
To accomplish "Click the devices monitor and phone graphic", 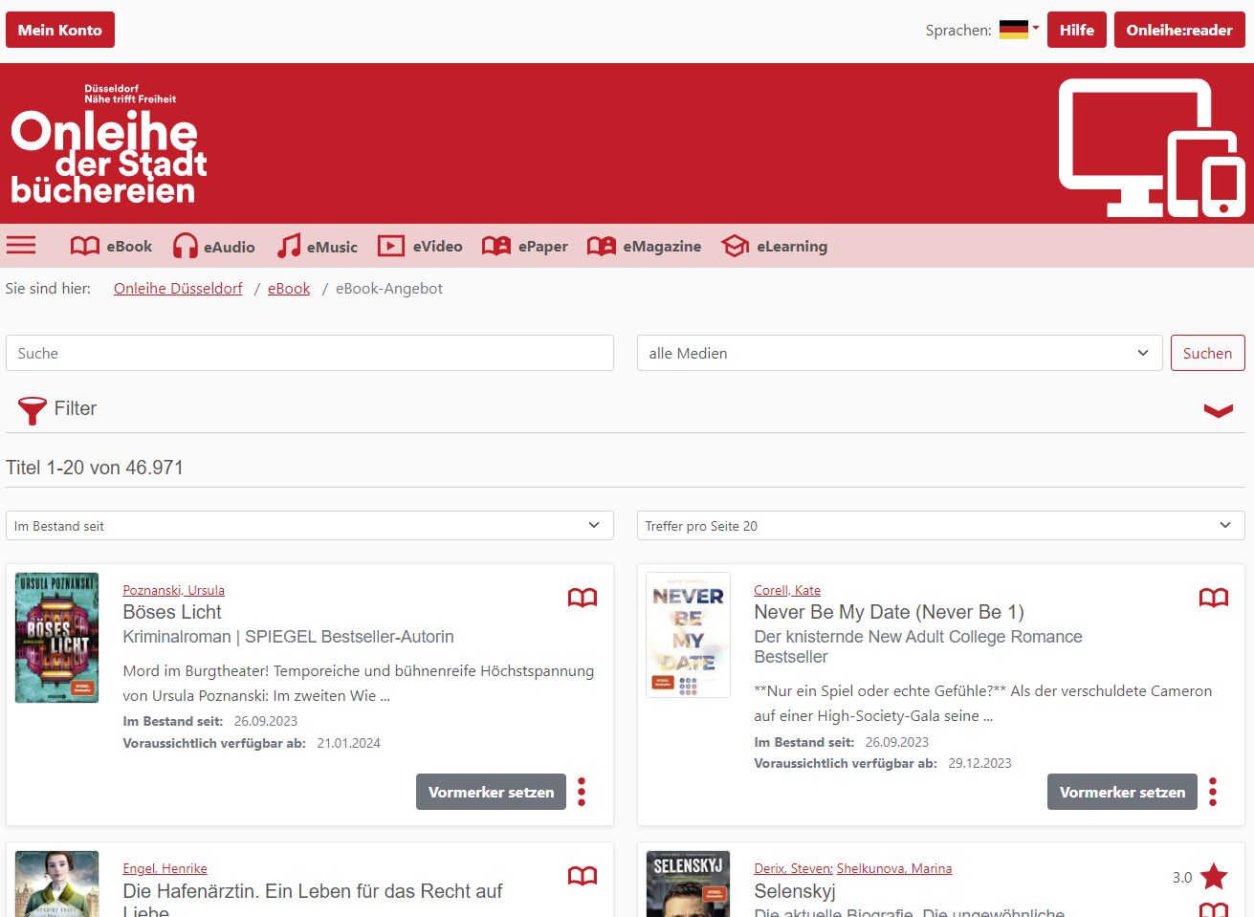I will pos(1152,147).
